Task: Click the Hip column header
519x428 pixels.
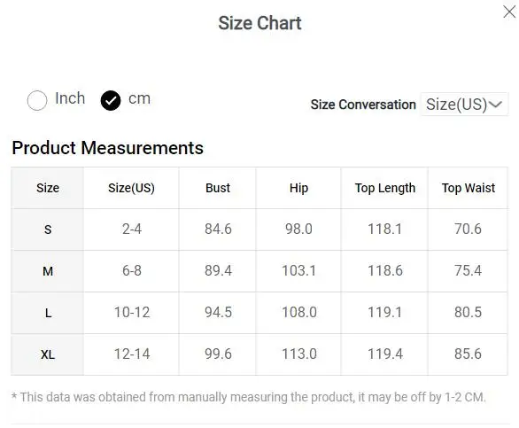Action: (298, 188)
